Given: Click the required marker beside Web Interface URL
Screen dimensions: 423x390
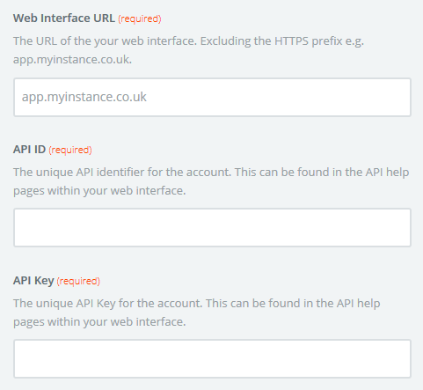Looking at the screenshot, I should point(140,18).
